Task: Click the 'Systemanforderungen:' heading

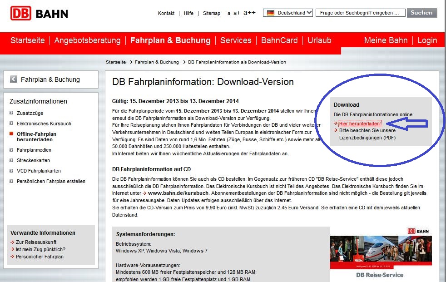Action: tap(145, 234)
